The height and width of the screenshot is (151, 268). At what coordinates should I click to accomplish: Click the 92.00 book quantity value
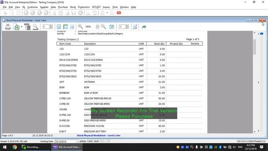(x=162, y=99)
